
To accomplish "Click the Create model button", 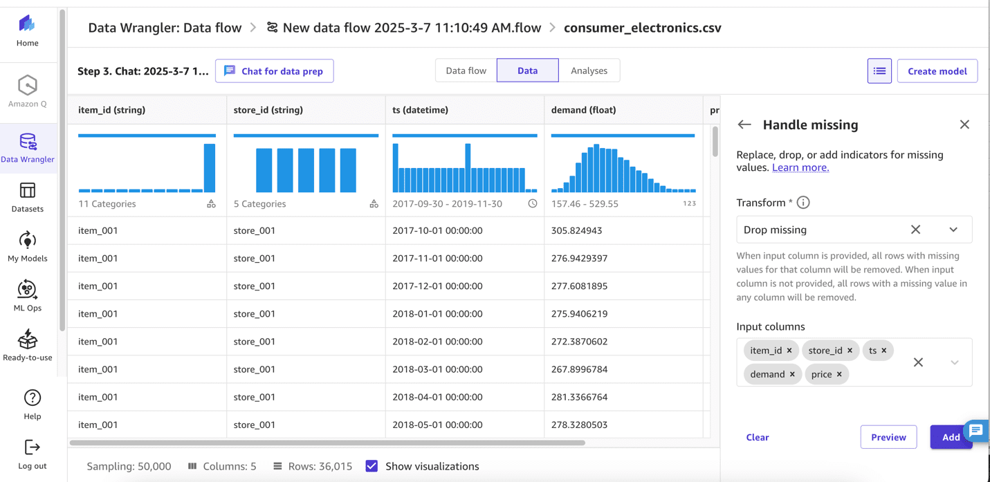I will click(937, 71).
